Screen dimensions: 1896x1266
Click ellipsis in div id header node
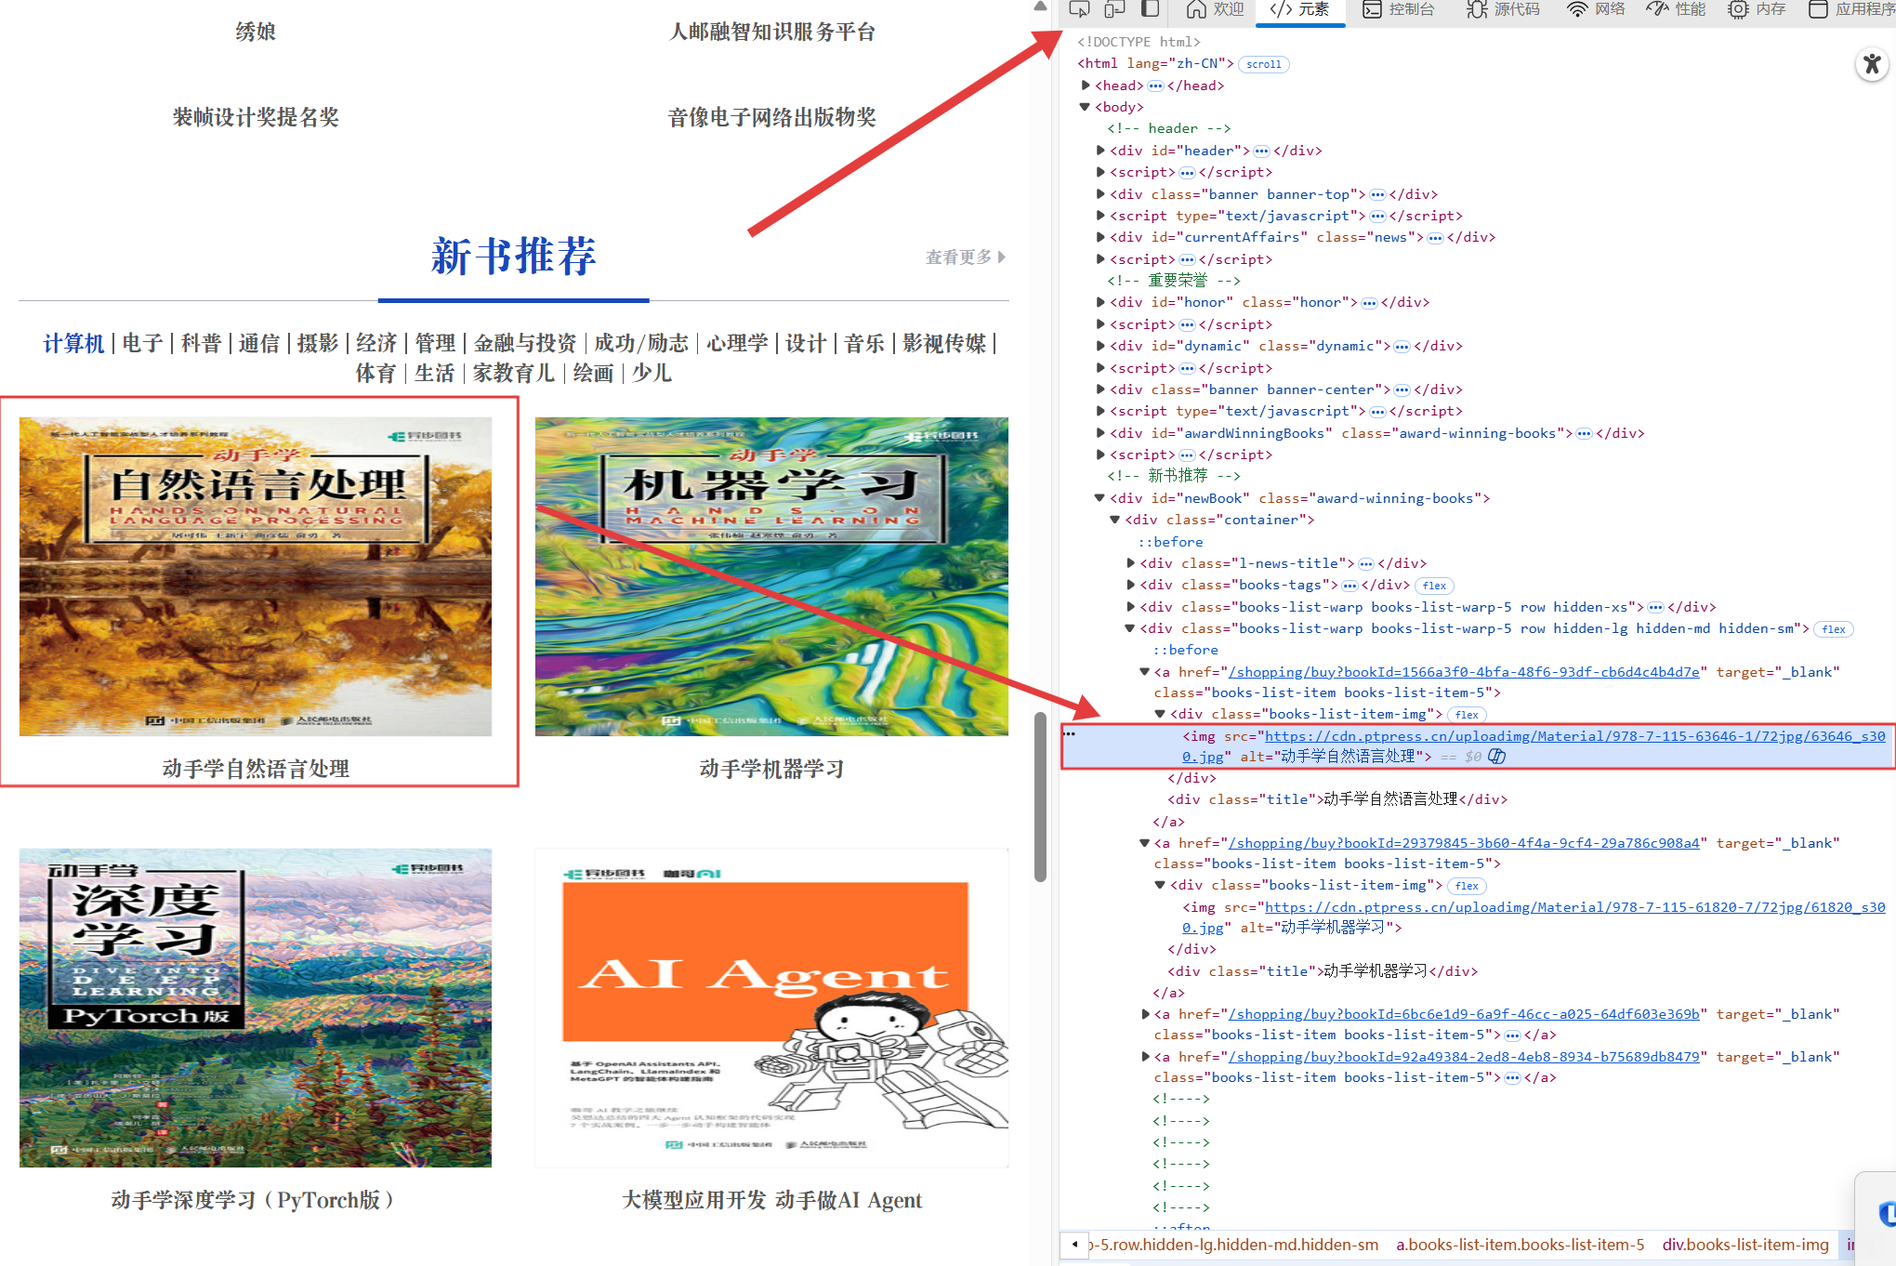click(x=1261, y=151)
